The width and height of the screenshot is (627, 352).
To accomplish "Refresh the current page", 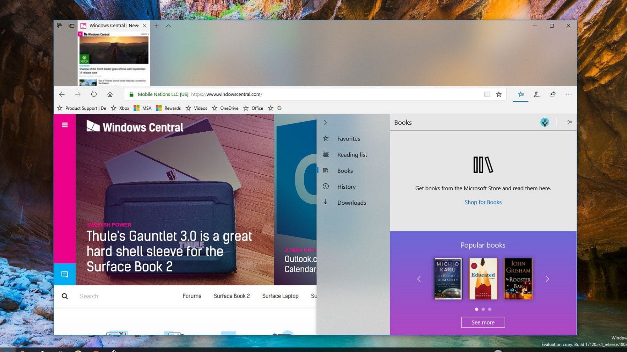I will [x=94, y=94].
